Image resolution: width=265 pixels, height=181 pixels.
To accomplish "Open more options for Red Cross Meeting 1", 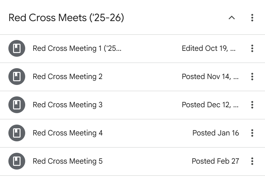I will tap(252, 48).
